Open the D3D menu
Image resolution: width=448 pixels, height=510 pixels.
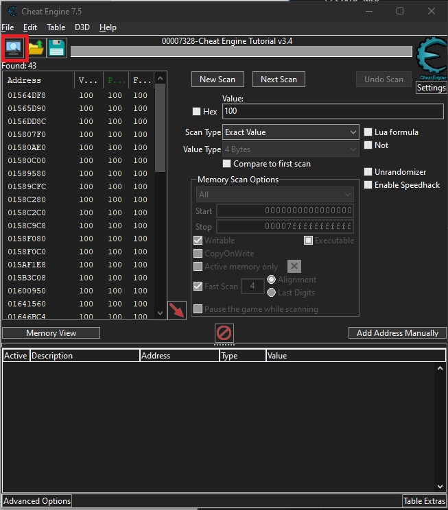coord(82,27)
